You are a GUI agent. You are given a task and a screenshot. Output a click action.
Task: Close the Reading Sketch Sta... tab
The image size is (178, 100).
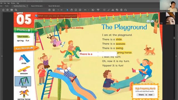click(x=27, y=6)
